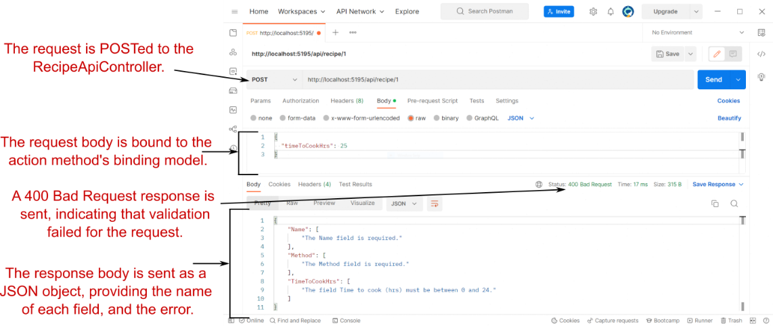Copy the response body to clipboard
The width and height of the screenshot is (773, 326).
coord(715,204)
